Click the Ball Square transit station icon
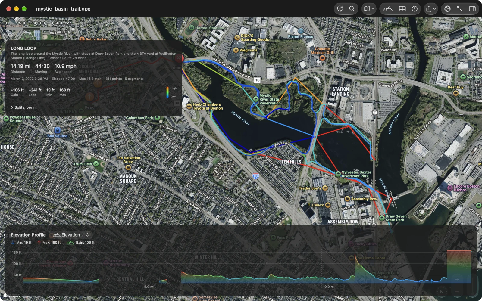The width and height of the screenshot is (482, 301). [57, 130]
